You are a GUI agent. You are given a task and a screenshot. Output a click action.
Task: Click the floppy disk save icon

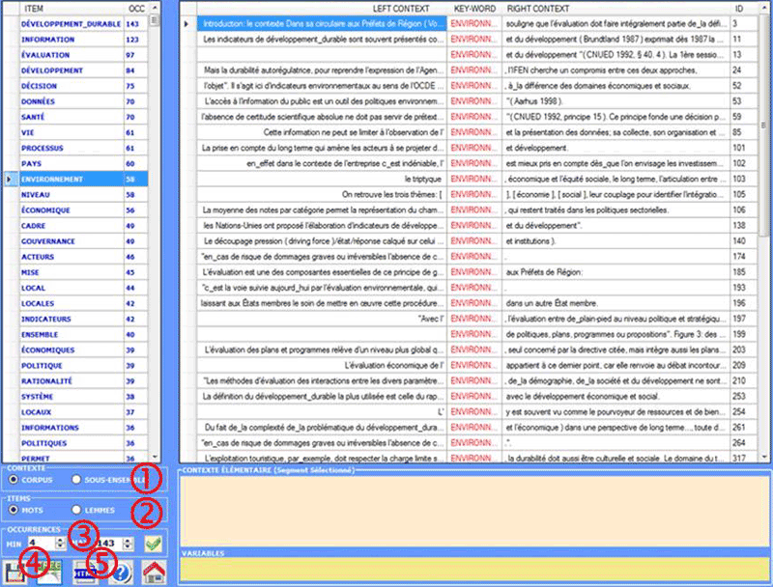click(x=14, y=573)
